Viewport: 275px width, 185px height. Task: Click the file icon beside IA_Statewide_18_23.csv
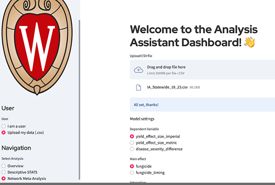pyautogui.click(x=138, y=87)
